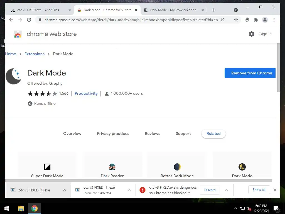The width and height of the screenshot is (285, 214).
Task: Show hidden system tray icons
Action: coord(235,208)
